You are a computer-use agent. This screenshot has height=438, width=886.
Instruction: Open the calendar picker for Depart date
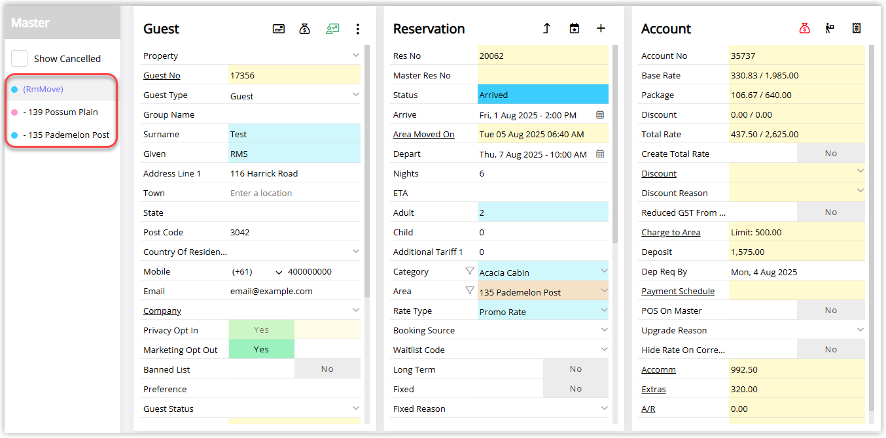600,154
